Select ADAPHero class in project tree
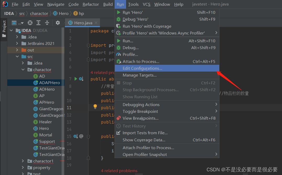 pyautogui.click(x=49, y=83)
